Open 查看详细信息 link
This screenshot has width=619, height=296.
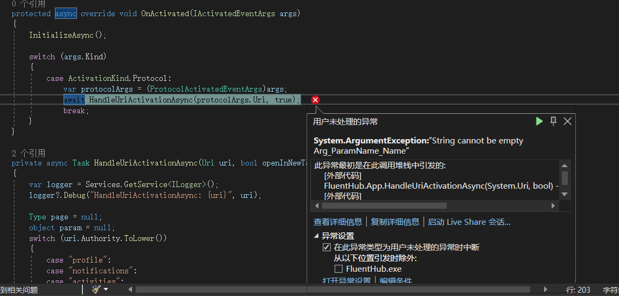tap(338, 222)
